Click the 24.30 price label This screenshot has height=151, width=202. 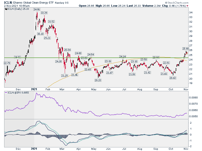[x=59, y=61]
